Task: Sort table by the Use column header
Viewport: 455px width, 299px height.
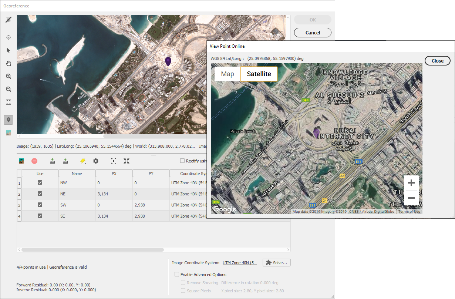Action: [40, 174]
